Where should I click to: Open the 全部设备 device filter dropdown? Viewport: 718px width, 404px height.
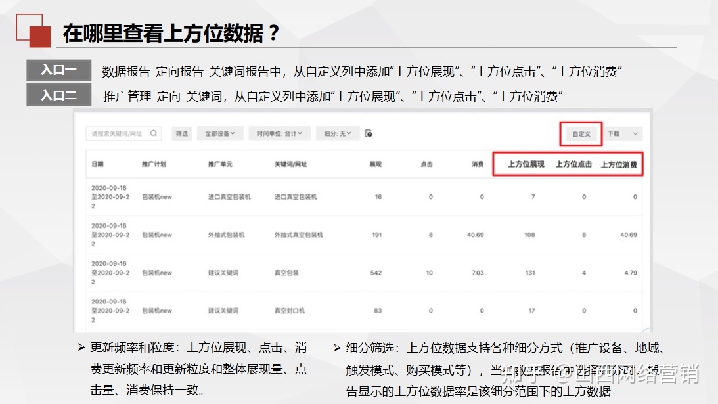(219, 133)
